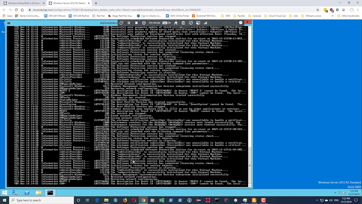The width and height of the screenshot is (362, 204).
Task: Open NETLAB RedHat bookmark
Action: (79, 16)
